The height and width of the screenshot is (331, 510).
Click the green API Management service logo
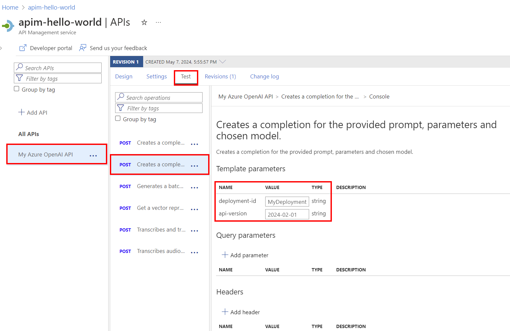coord(7,25)
